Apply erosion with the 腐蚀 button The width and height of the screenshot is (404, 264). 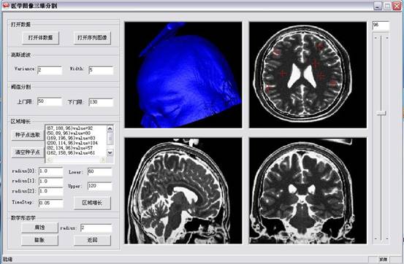coord(39,228)
